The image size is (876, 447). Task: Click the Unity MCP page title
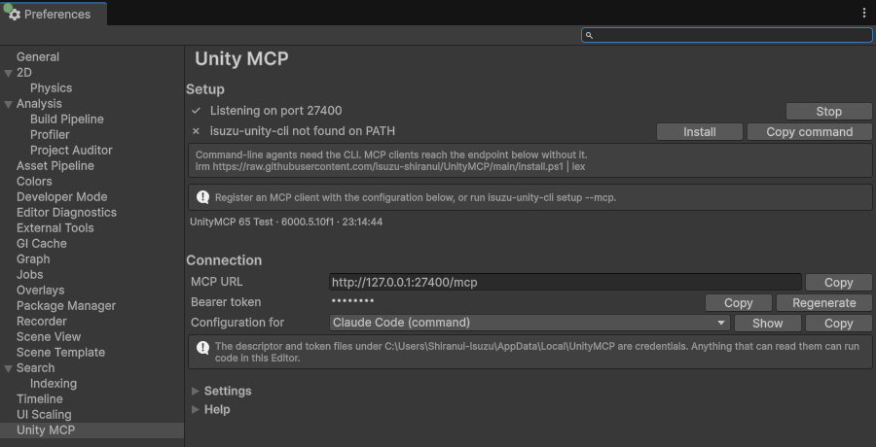click(241, 58)
